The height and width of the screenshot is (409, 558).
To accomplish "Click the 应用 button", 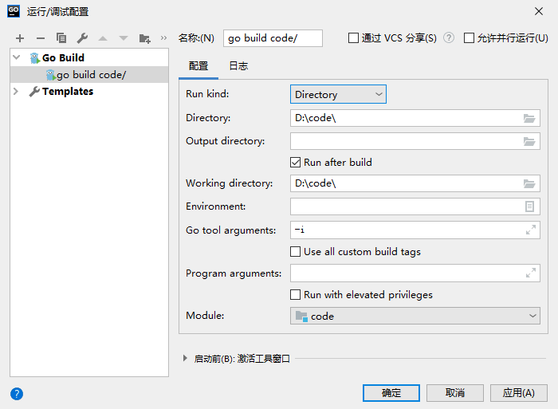I will (518, 393).
